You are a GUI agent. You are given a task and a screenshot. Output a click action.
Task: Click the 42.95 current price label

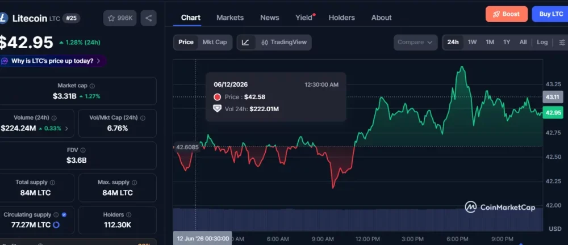(x=553, y=112)
